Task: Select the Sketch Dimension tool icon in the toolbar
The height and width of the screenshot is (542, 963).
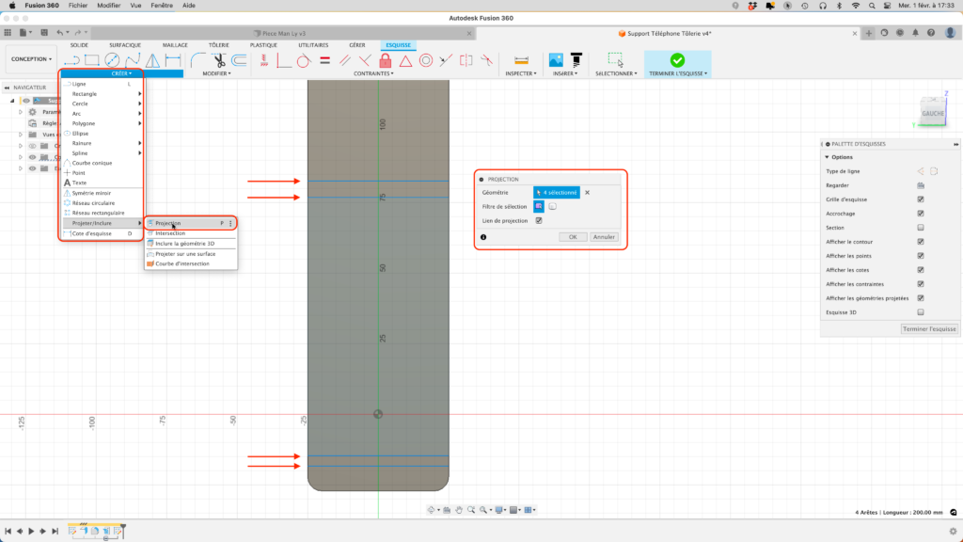Action: tap(173, 60)
